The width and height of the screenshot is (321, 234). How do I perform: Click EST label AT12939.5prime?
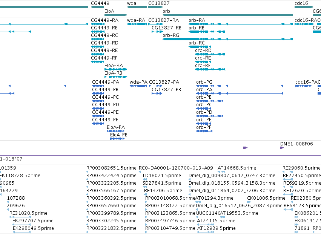pos(217,228)
